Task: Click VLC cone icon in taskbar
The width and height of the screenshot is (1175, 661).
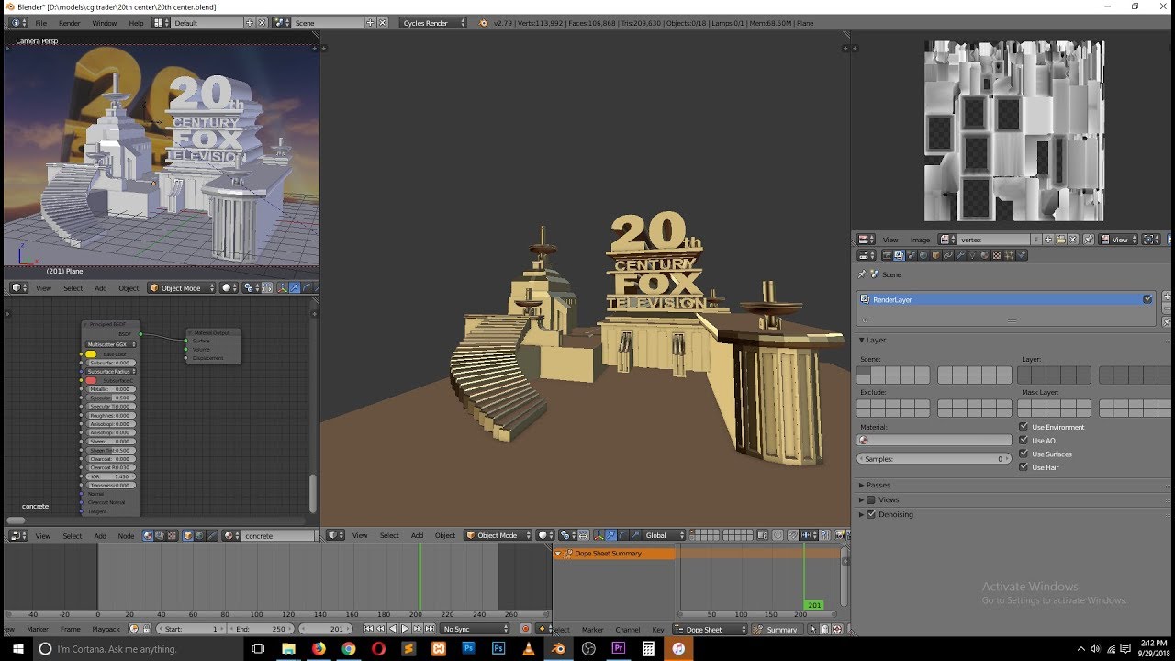Action: click(x=528, y=648)
